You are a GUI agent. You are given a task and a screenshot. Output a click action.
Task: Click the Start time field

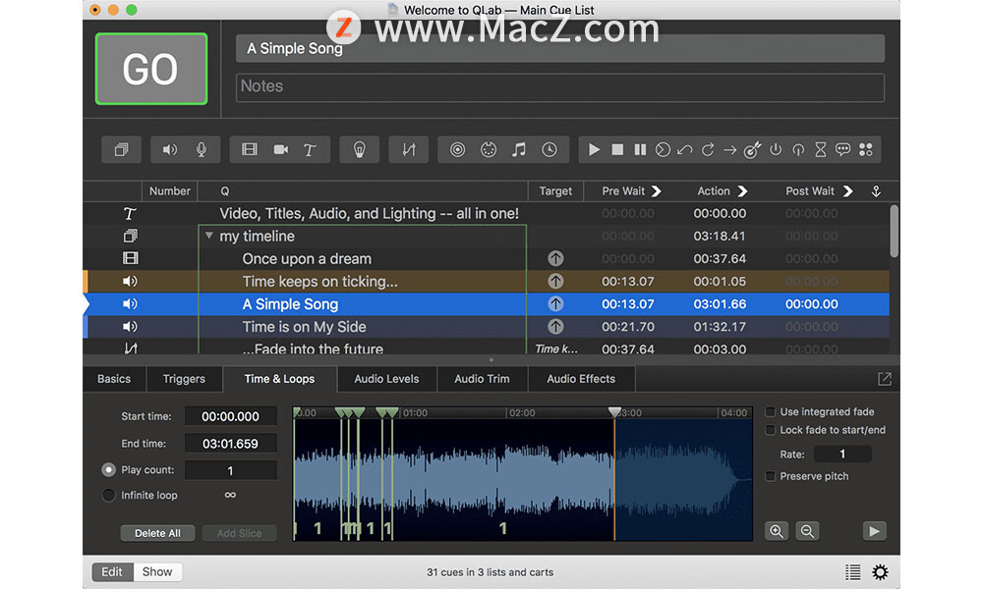click(230, 416)
